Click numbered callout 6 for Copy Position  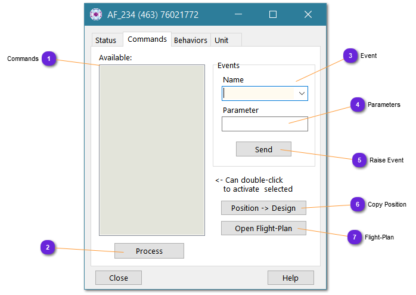point(357,204)
